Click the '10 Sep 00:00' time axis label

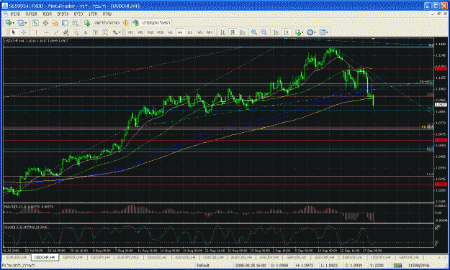[328, 251]
